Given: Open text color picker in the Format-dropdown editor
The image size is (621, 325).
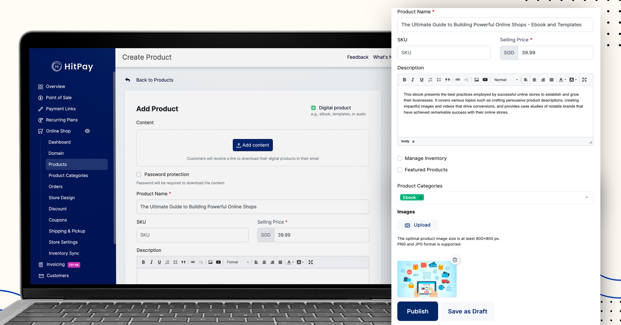Looking at the screenshot, I should [290, 262].
